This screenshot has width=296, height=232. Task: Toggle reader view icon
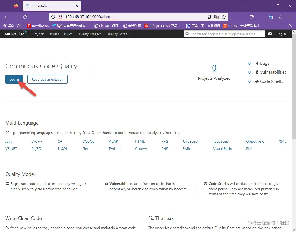[209, 17]
